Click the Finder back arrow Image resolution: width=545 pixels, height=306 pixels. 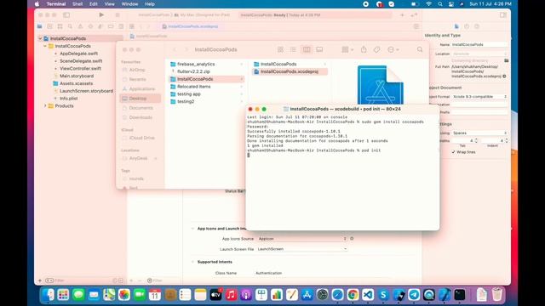click(x=175, y=49)
